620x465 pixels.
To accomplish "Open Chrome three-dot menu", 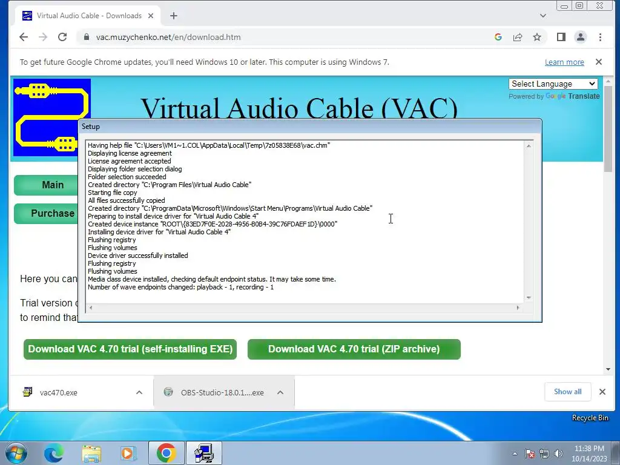I will click(600, 37).
